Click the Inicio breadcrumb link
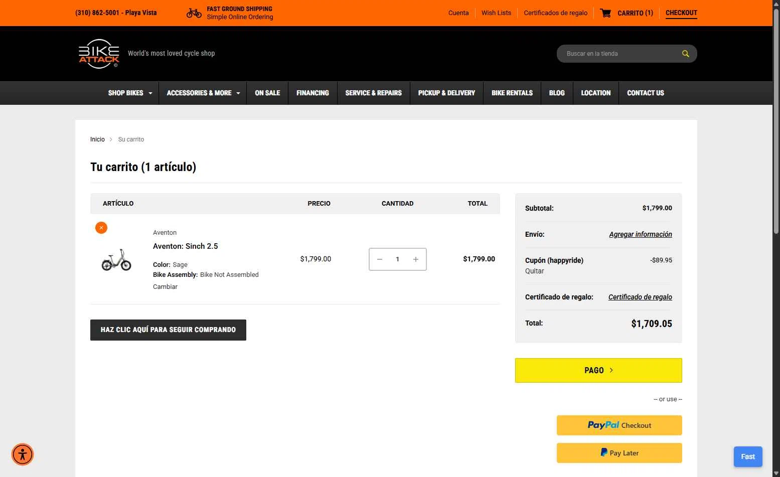Screen dimensions: 780x477 pos(97,139)
